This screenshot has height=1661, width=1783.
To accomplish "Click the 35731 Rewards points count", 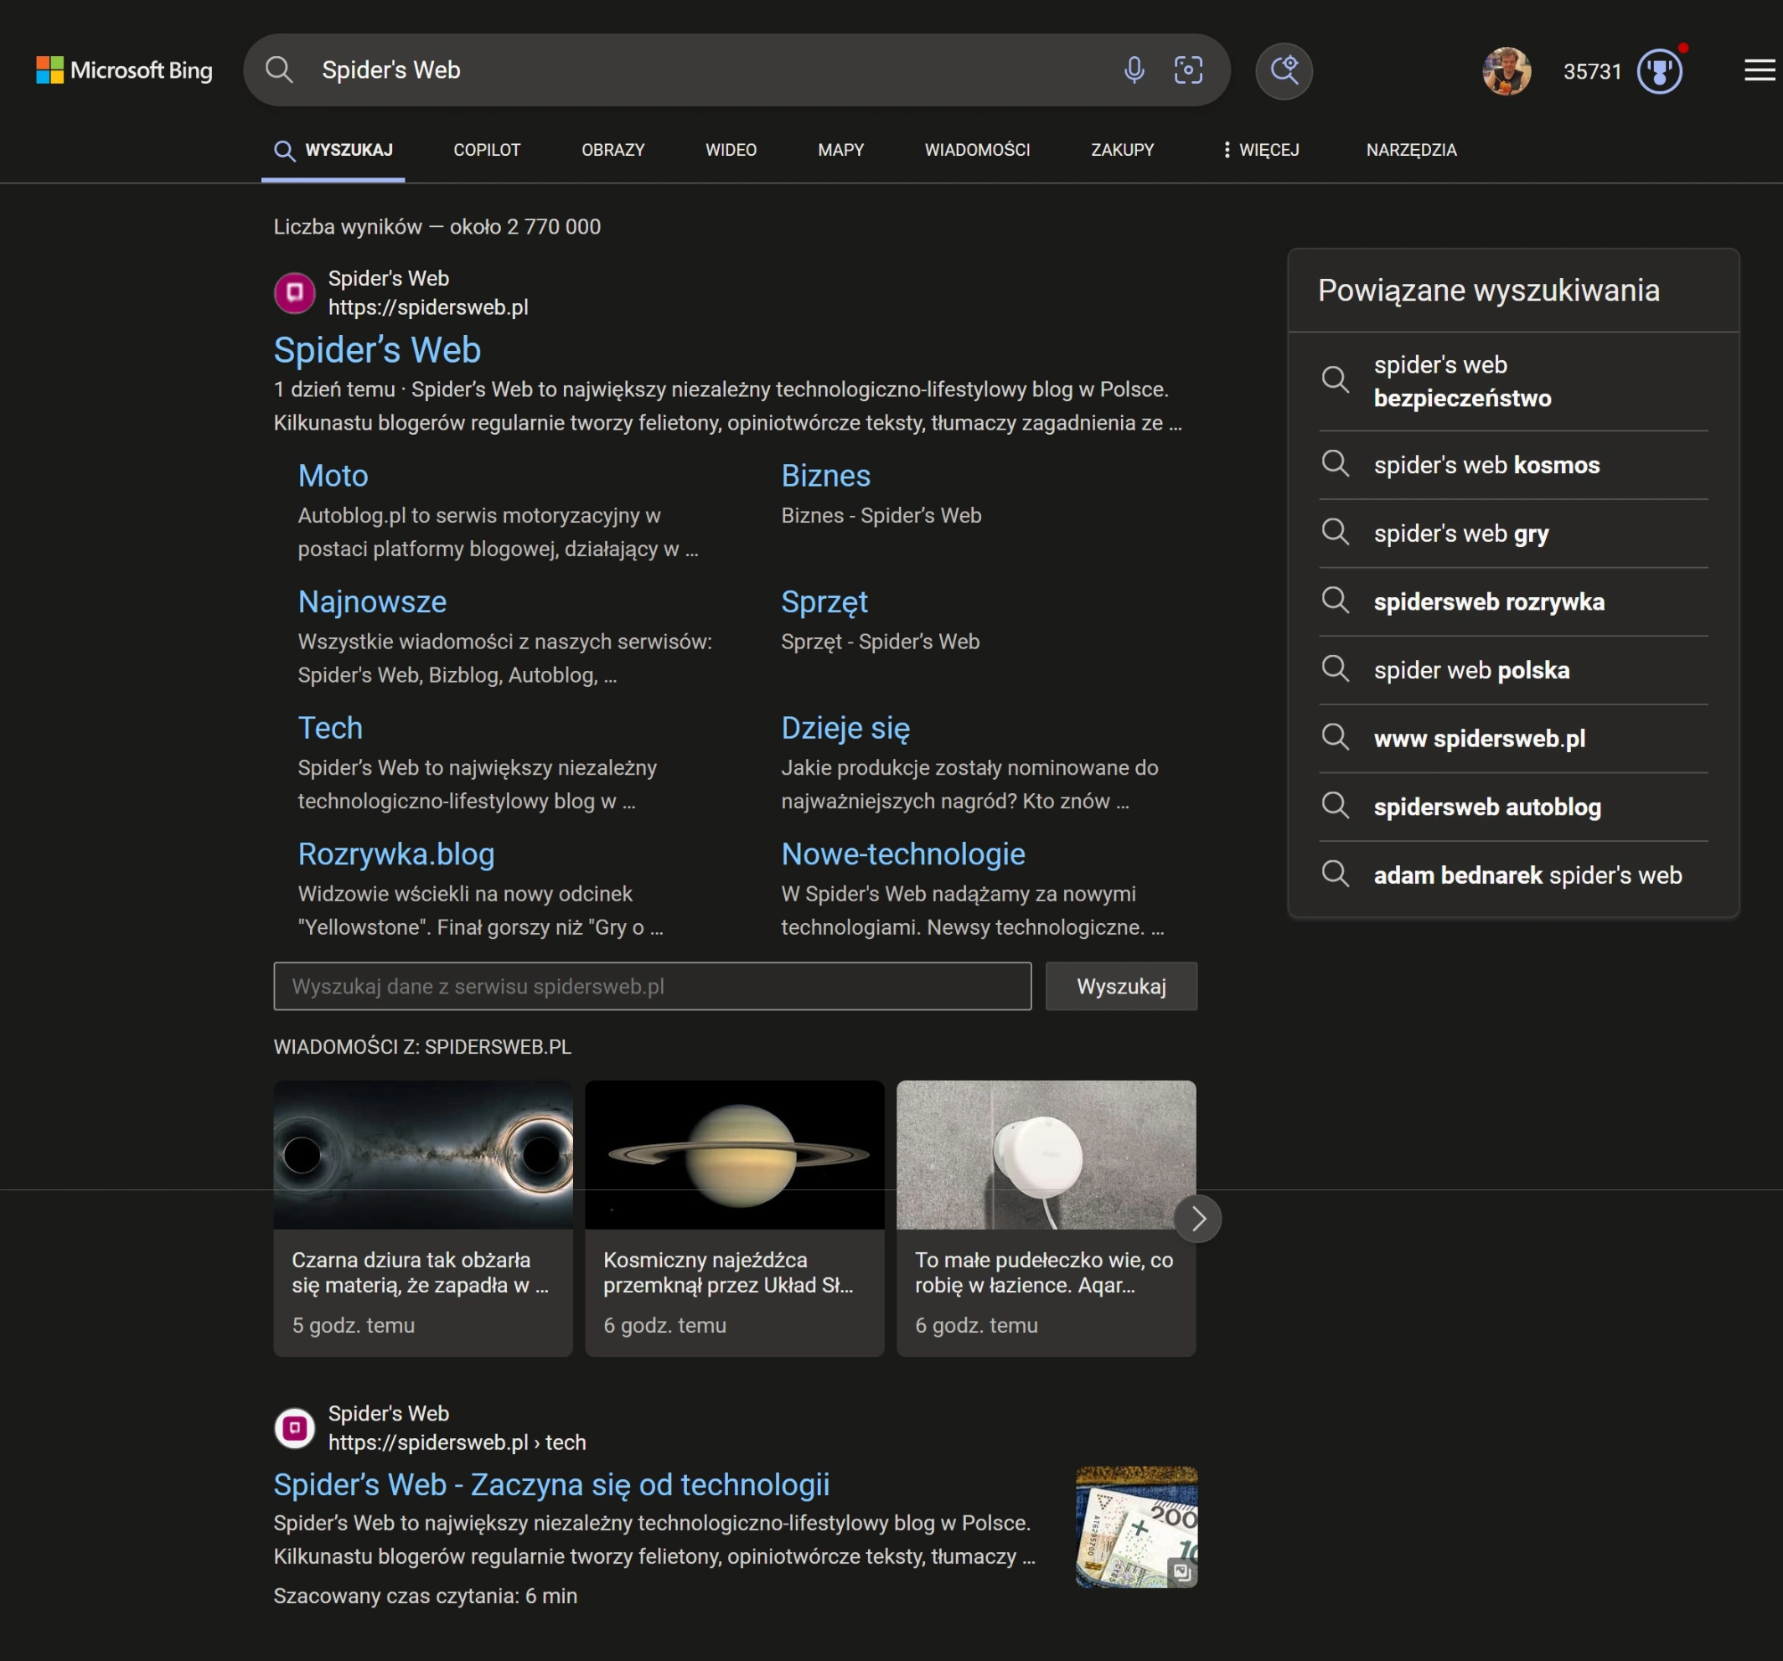I will 1592,72.
